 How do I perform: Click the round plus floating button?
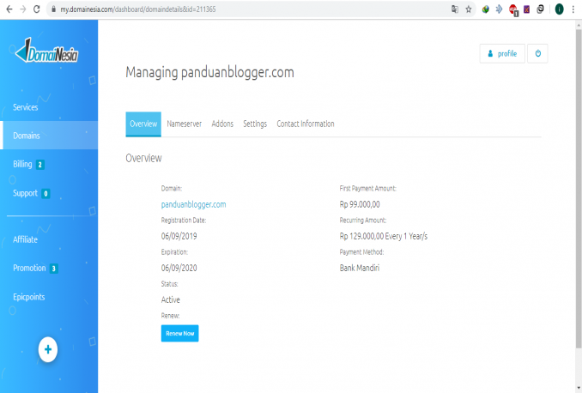pos(48,349)
